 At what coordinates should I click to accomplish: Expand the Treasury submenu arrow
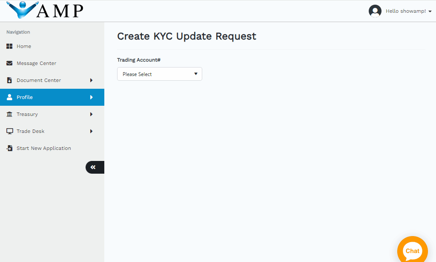pyautogui.click(x=91, y=114)
